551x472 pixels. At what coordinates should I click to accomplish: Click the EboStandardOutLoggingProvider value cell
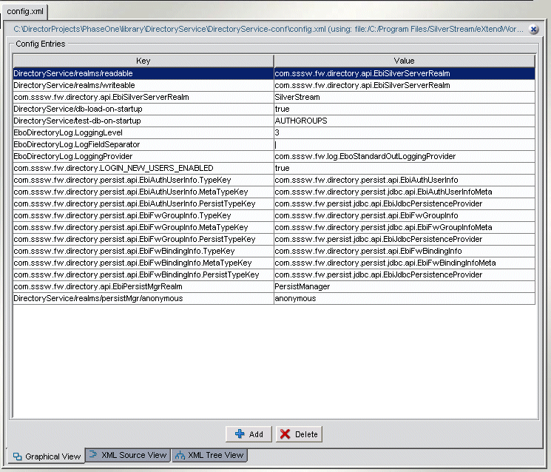click(405, 156)
